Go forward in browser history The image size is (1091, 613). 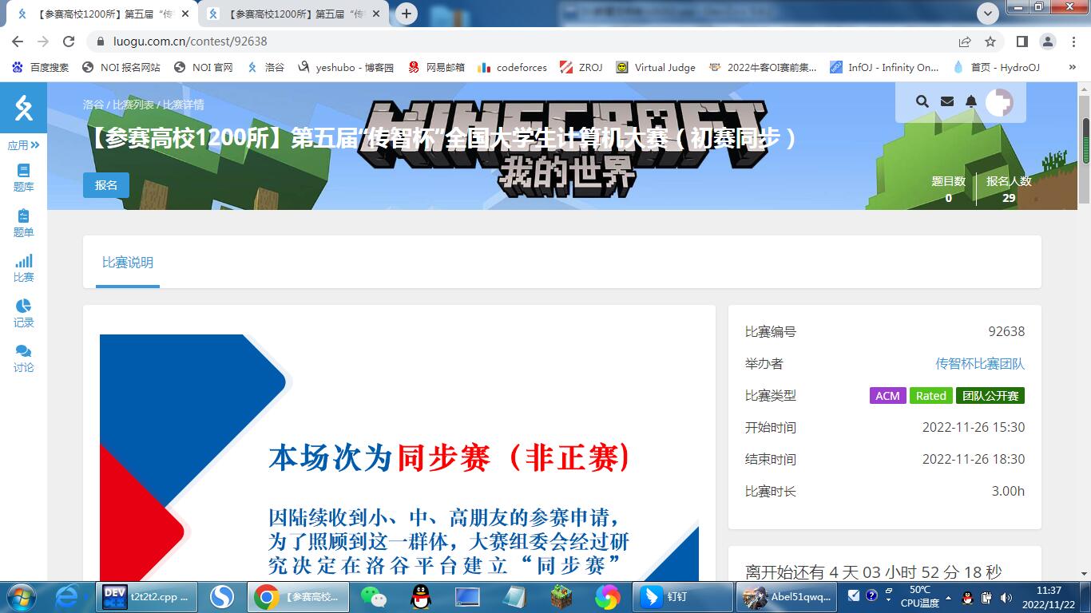click(43, 42)
